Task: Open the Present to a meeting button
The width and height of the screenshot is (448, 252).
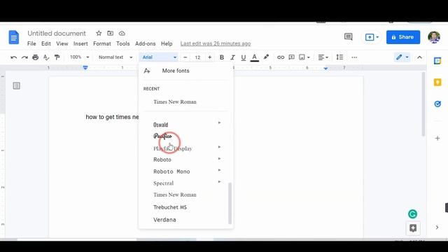Action: (372, 37)
